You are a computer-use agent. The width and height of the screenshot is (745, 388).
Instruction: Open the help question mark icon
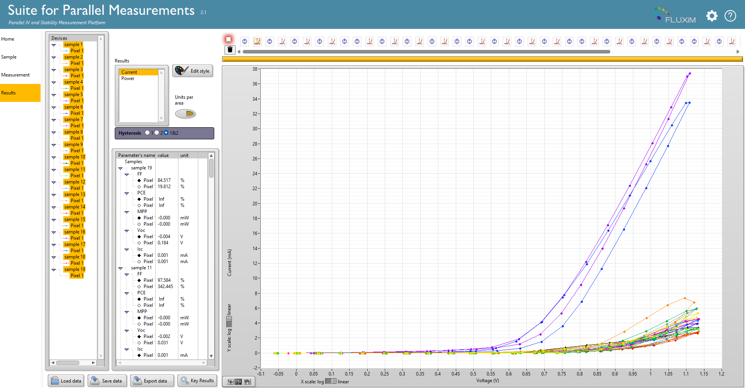(730, 16)
